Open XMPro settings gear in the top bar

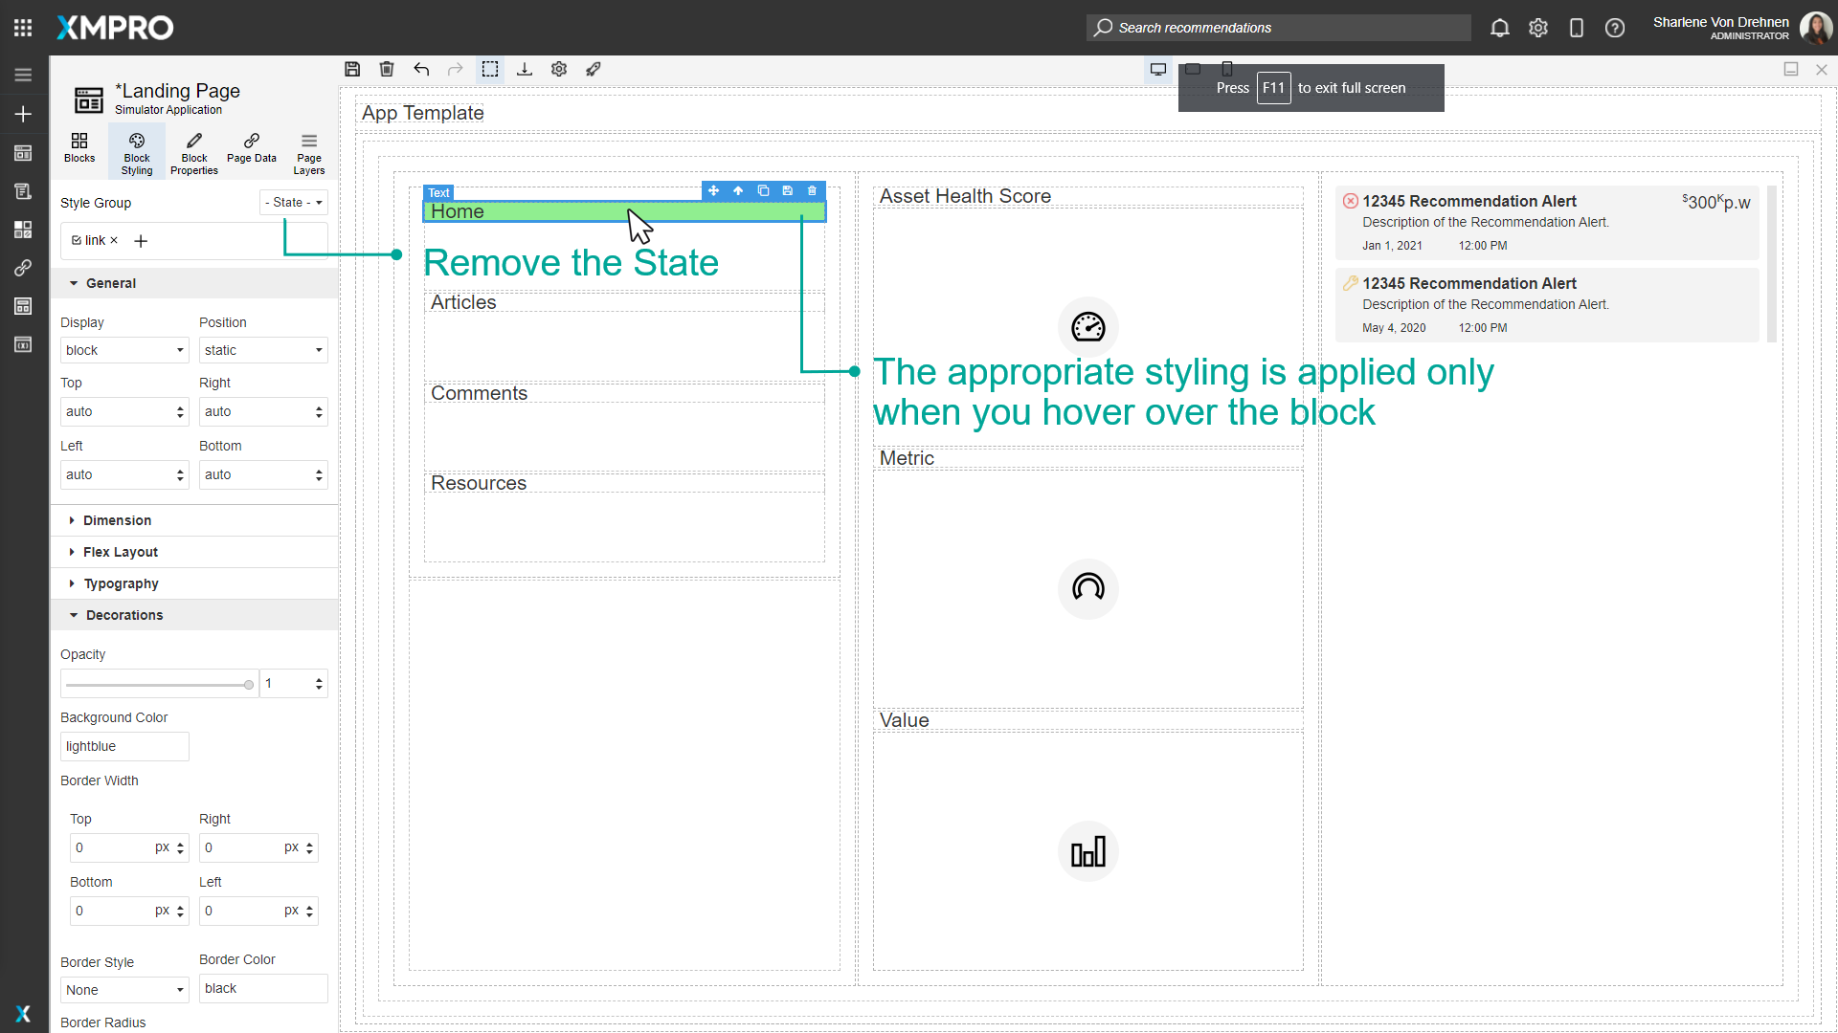1537,28
